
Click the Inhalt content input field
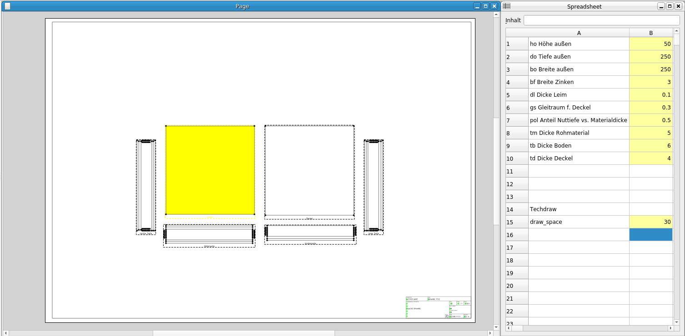coord(601,20)
